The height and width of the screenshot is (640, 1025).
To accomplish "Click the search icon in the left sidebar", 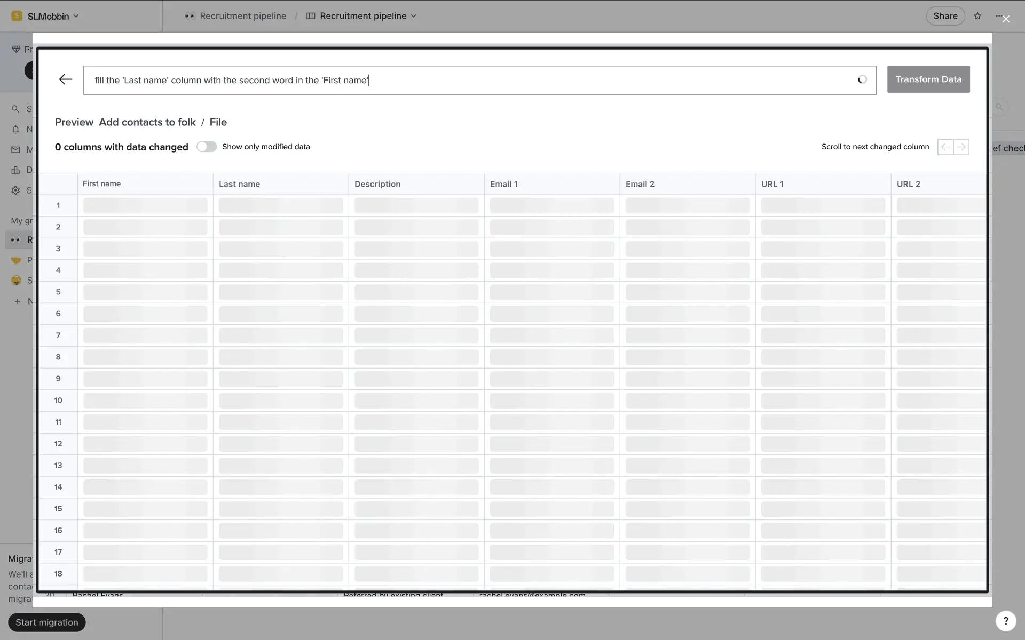I will [x=15, y=109].
